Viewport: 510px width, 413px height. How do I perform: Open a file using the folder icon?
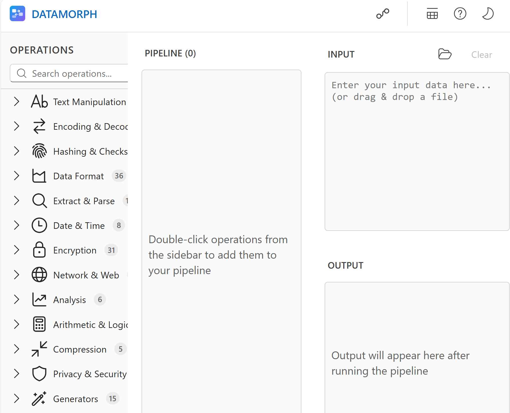pyautogui.click(x=445, y=54)
